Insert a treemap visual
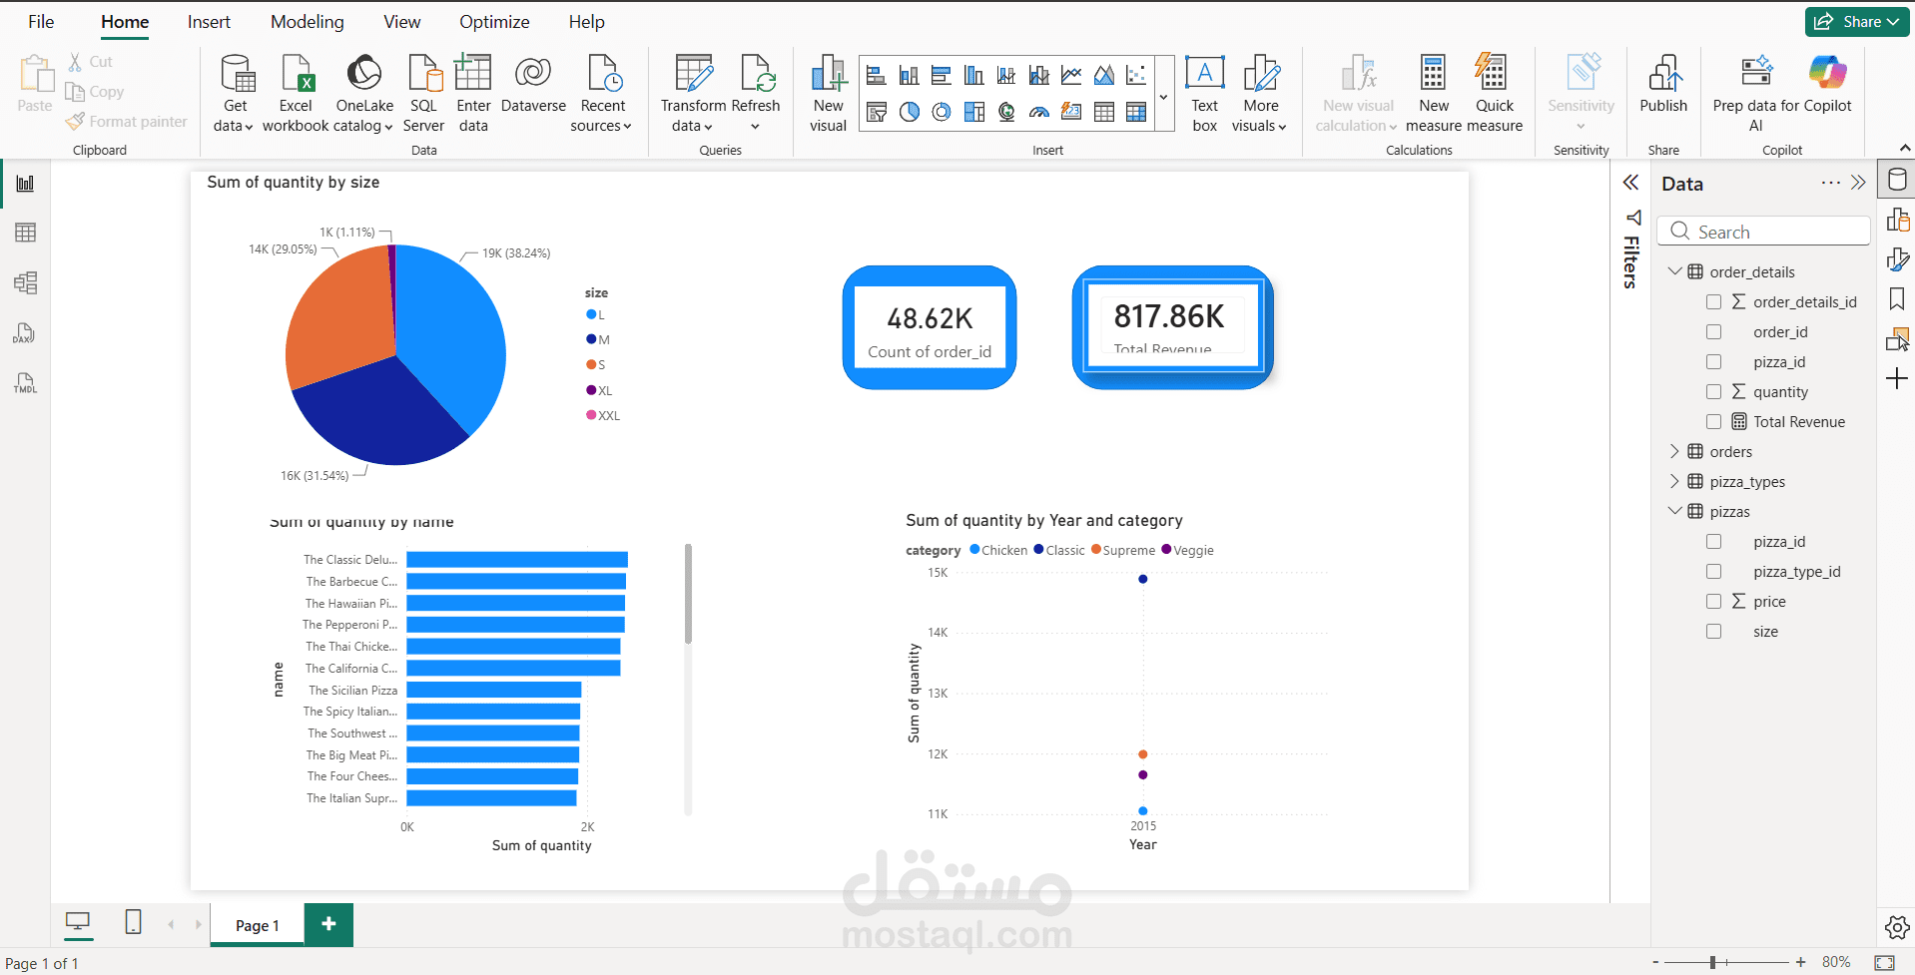1915x975 pixels. click(974, 112)
